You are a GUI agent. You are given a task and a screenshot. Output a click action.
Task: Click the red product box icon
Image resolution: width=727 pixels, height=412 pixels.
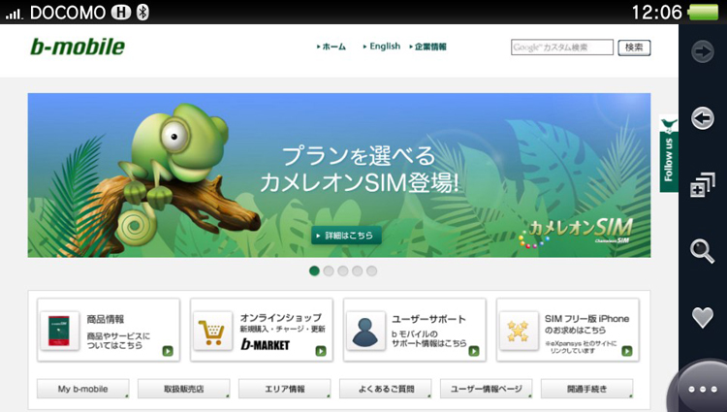[x=59, y=331]
